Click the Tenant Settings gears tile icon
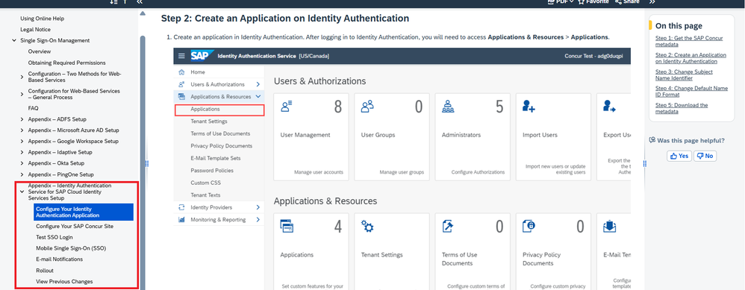The image size is (745, 290). 367,226
